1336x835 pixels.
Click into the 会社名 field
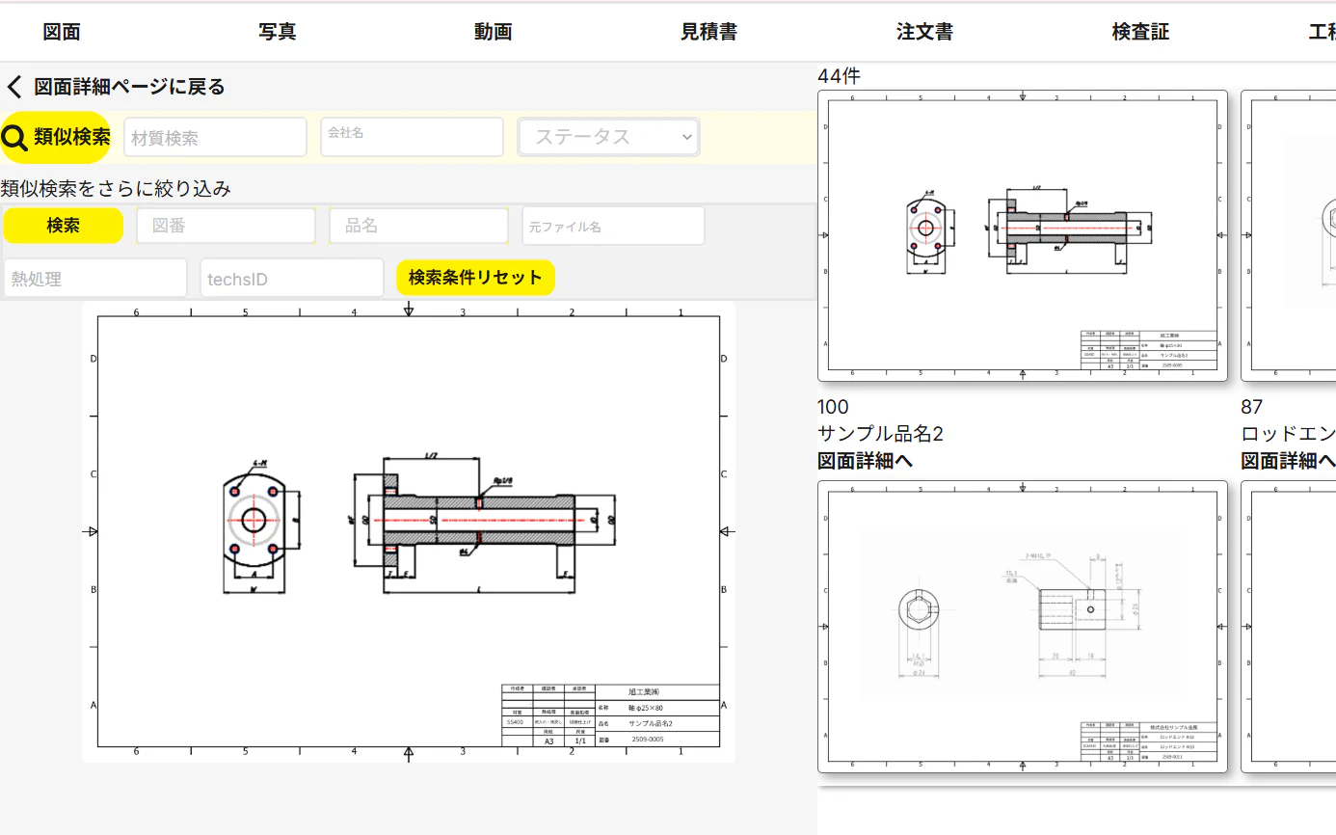412,137
